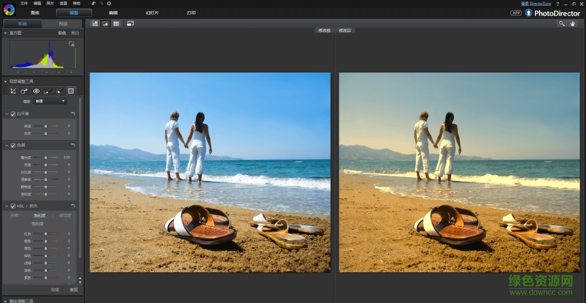Expand the 整体调整工具 section at bottom
This screenshot has height=303, width=586.
click(6, 301)
